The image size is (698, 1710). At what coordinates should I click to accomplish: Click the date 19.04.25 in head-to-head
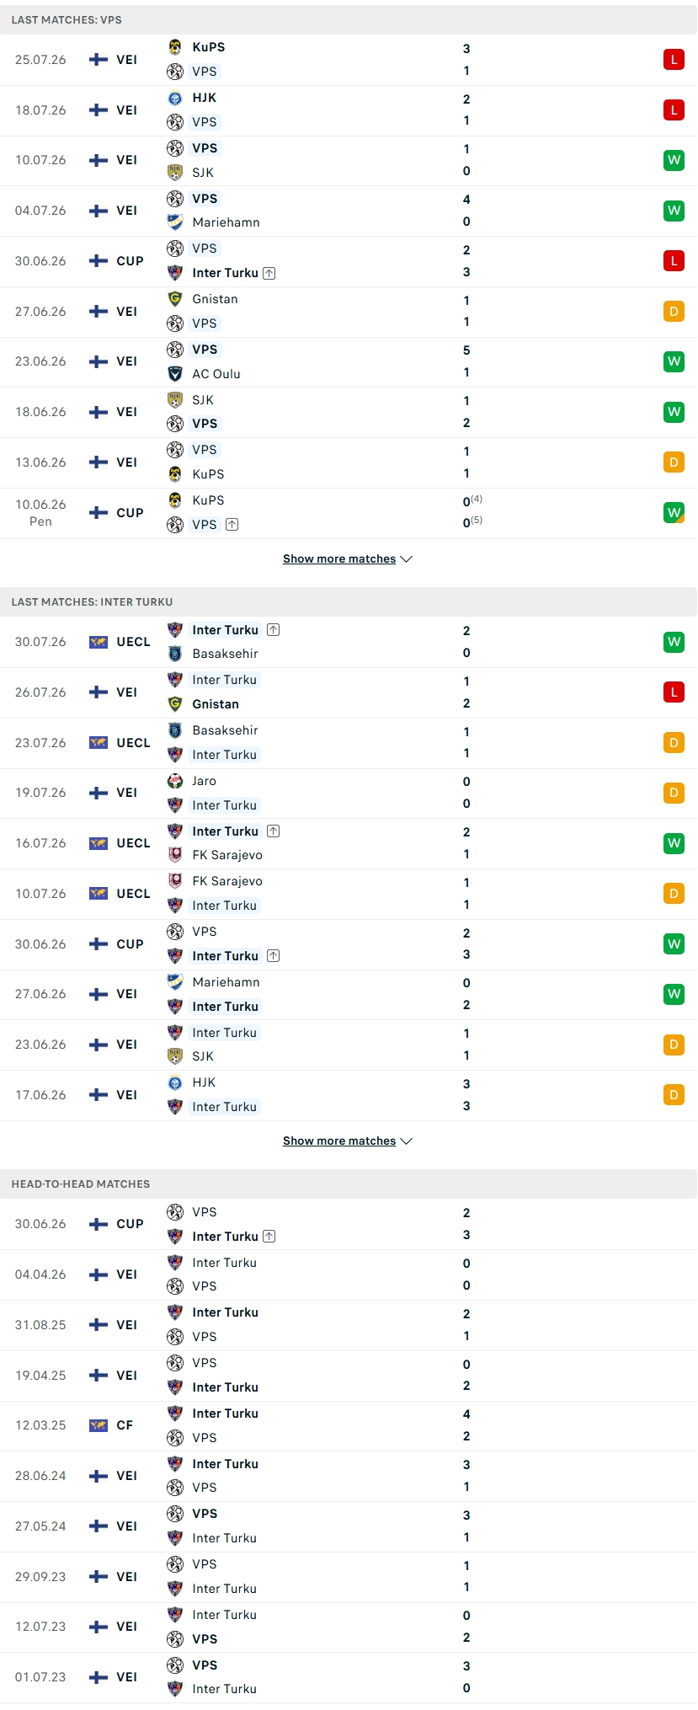[40, 1376]
